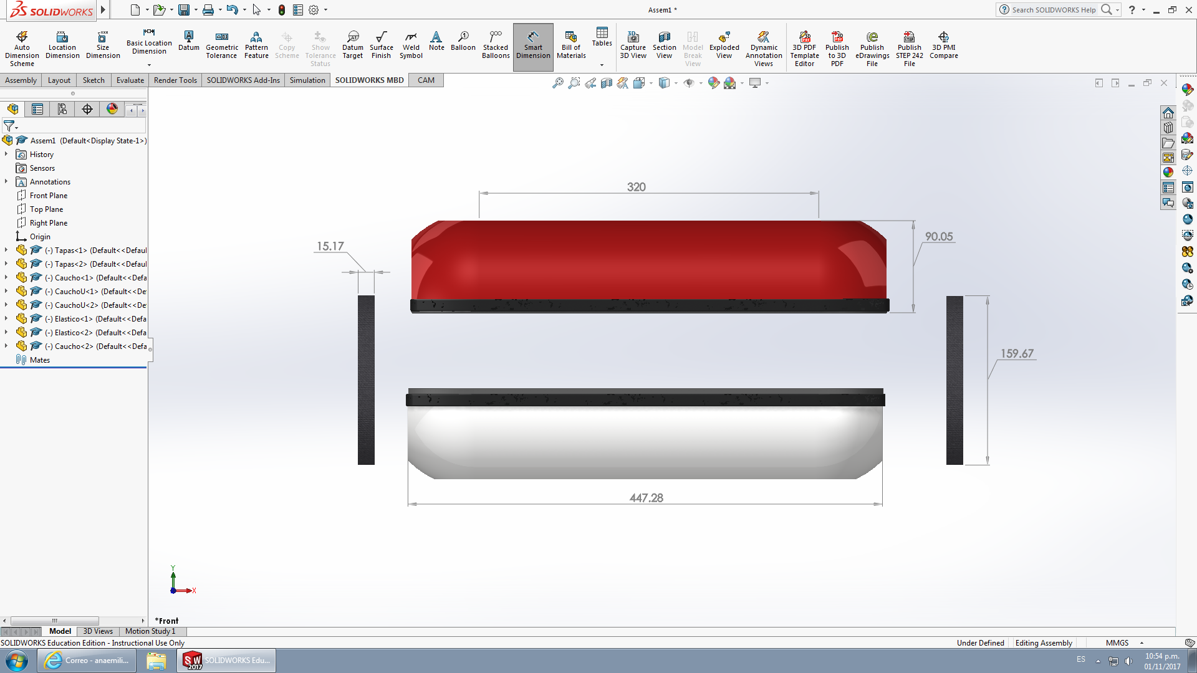
Task: Click Publish to 3D PDF
Action: coord(837,49)
